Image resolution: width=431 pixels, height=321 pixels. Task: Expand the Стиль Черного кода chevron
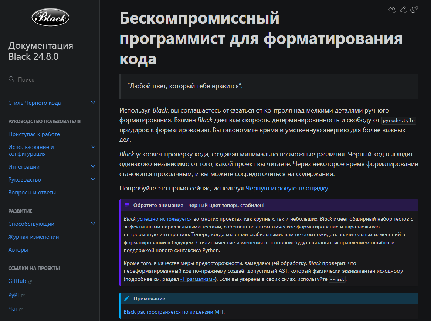(x=93, y=103)
